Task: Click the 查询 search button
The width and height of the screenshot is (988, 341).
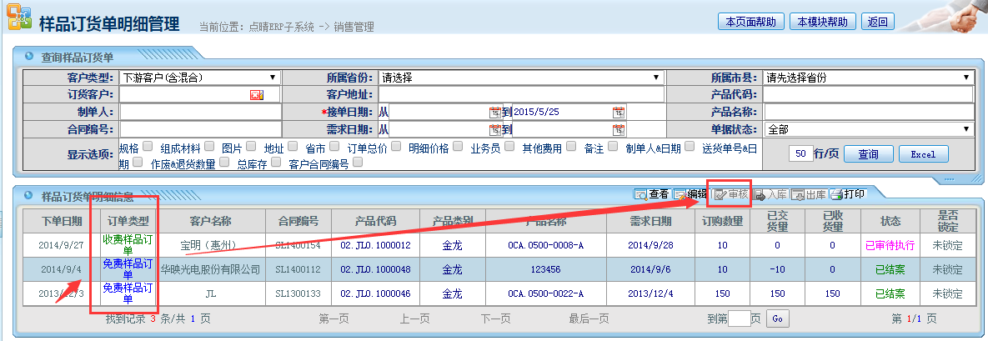Action: (x=869, y=154)
